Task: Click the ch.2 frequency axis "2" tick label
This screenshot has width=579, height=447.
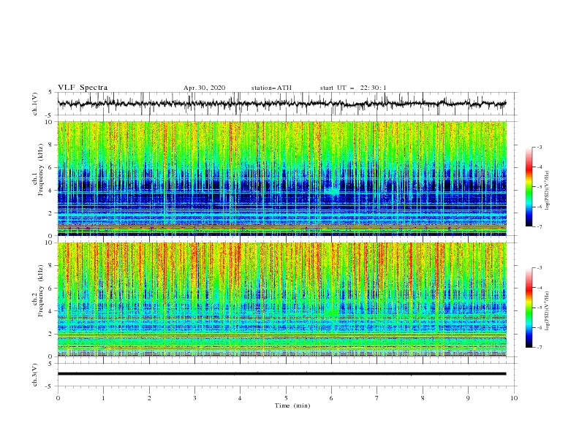Action: tap(50, 334)
